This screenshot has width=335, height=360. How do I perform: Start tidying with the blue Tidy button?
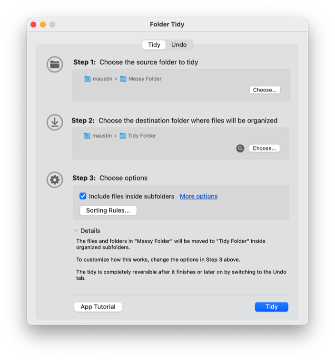pos(272,307)
